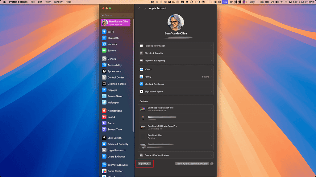Click About Apple Account & Privacy button

192,164
